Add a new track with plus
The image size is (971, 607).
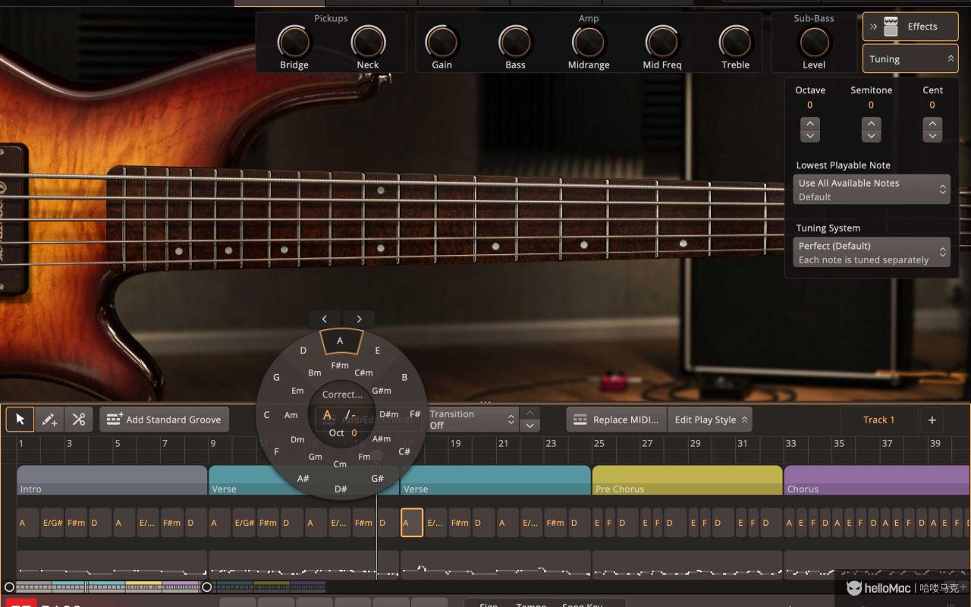click(932, 420)
